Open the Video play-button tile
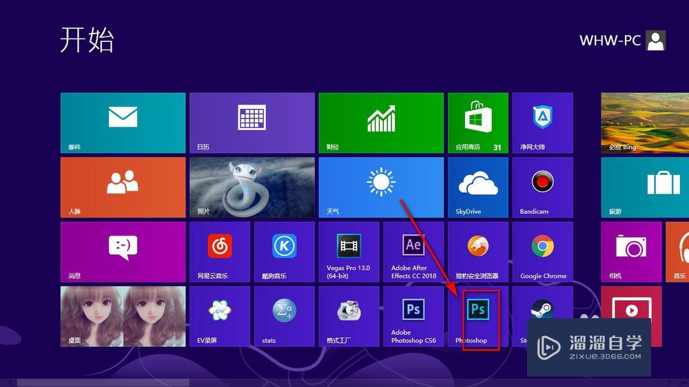The width and height of the screenshot is (689, 387). click(631, 308)
